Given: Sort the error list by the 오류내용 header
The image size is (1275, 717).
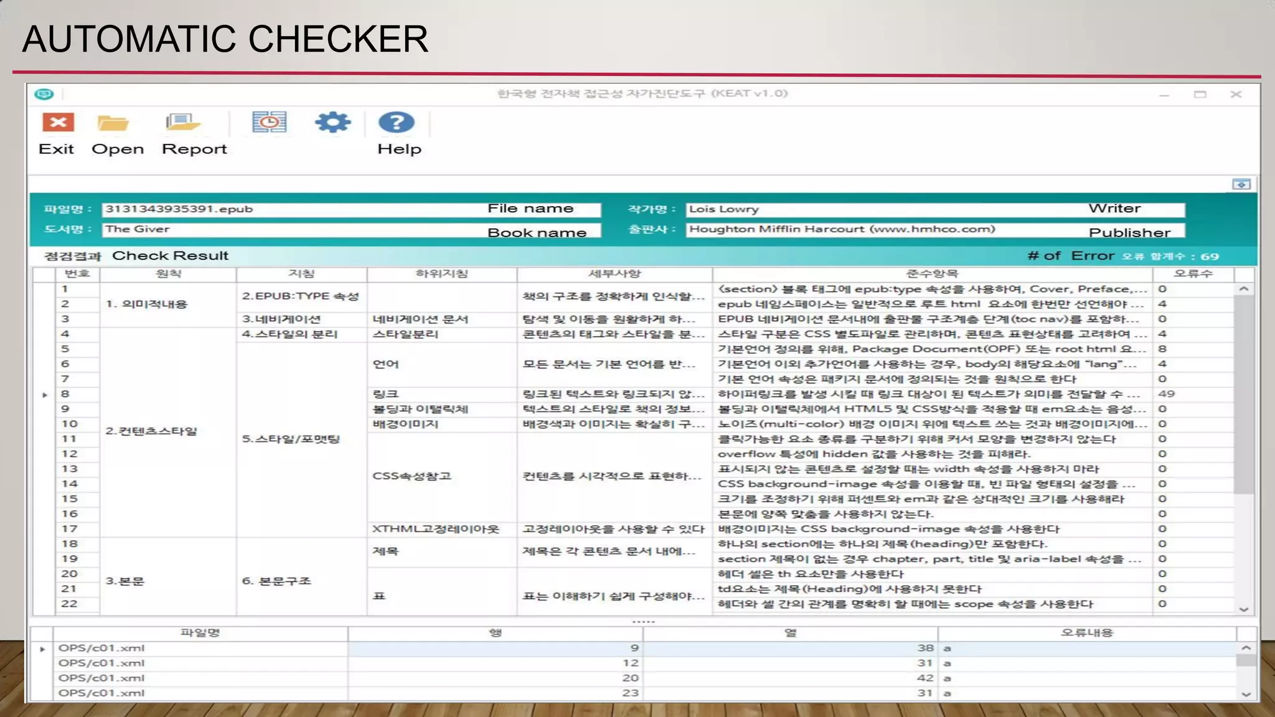Looking at the screenshot, I should pyautogui.click(x=1087, y=633).
